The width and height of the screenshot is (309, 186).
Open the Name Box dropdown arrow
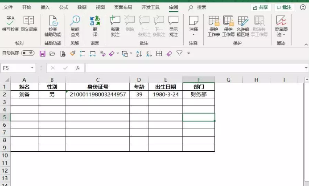(x=32, y=68)
